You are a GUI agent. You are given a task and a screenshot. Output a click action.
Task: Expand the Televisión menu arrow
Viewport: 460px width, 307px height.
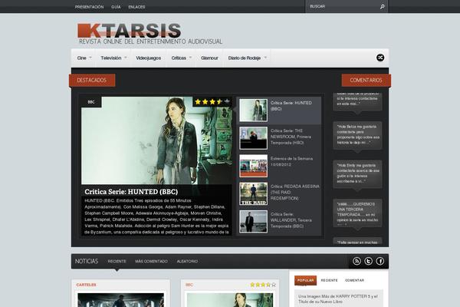pyautogui.click(x=126, y=58)
